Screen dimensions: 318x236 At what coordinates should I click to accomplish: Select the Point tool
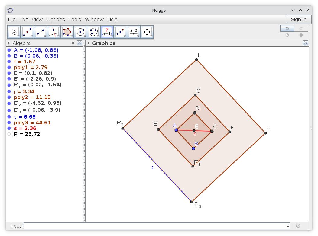click(27, 32)
